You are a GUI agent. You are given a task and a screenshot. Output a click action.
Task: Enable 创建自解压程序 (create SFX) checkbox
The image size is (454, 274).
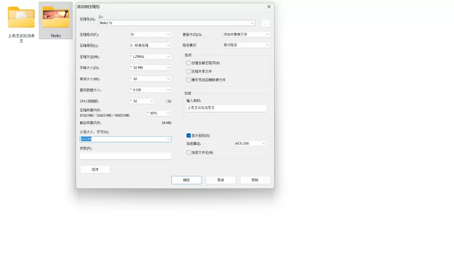click(189, 63)
